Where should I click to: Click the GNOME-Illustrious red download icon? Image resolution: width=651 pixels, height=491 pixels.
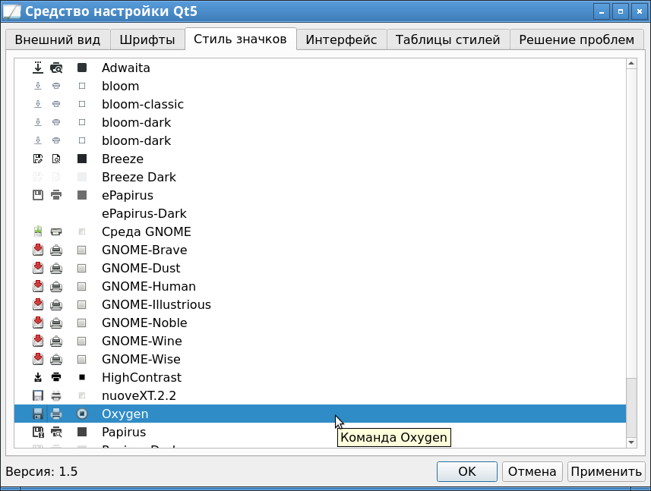38,305
